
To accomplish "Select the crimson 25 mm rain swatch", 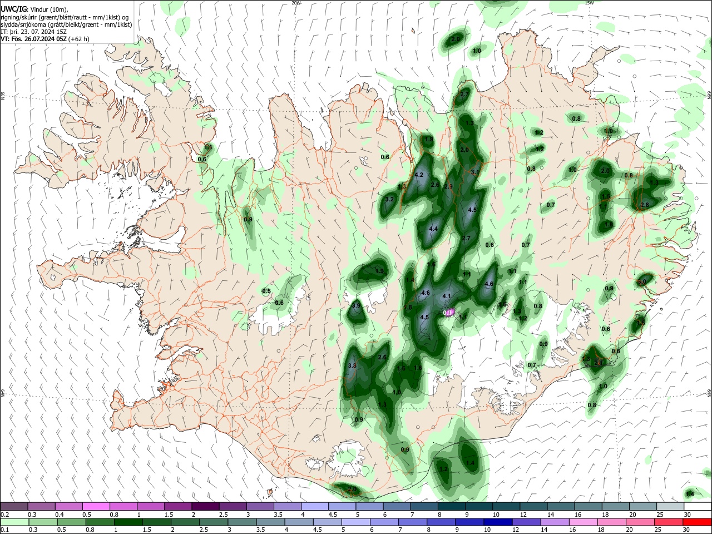I will [x=669, y=522].
